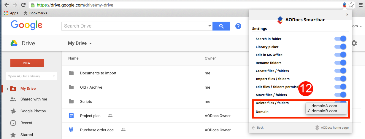Toggle Rename folders setting
Viewport: 365px width, 139px height.
pos(340,63)
